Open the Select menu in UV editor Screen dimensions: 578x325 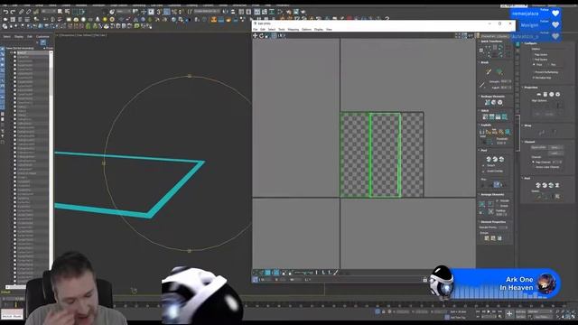coord(272,30)
